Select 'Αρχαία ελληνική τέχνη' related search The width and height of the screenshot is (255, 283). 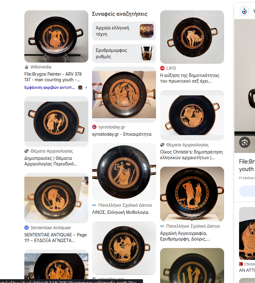124,31
